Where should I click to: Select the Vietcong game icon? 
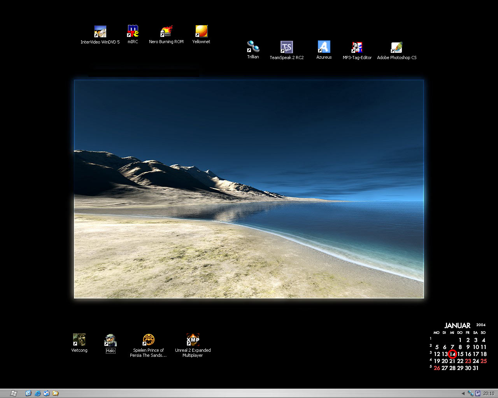tap(79, 340)
